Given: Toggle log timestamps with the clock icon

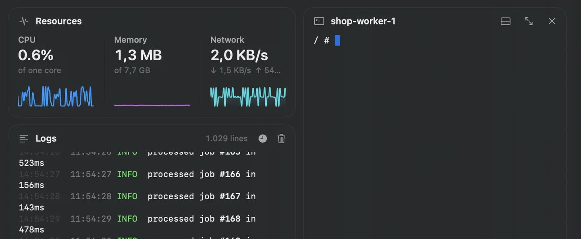Looking at the screenshot, I should tap(263, 138).
